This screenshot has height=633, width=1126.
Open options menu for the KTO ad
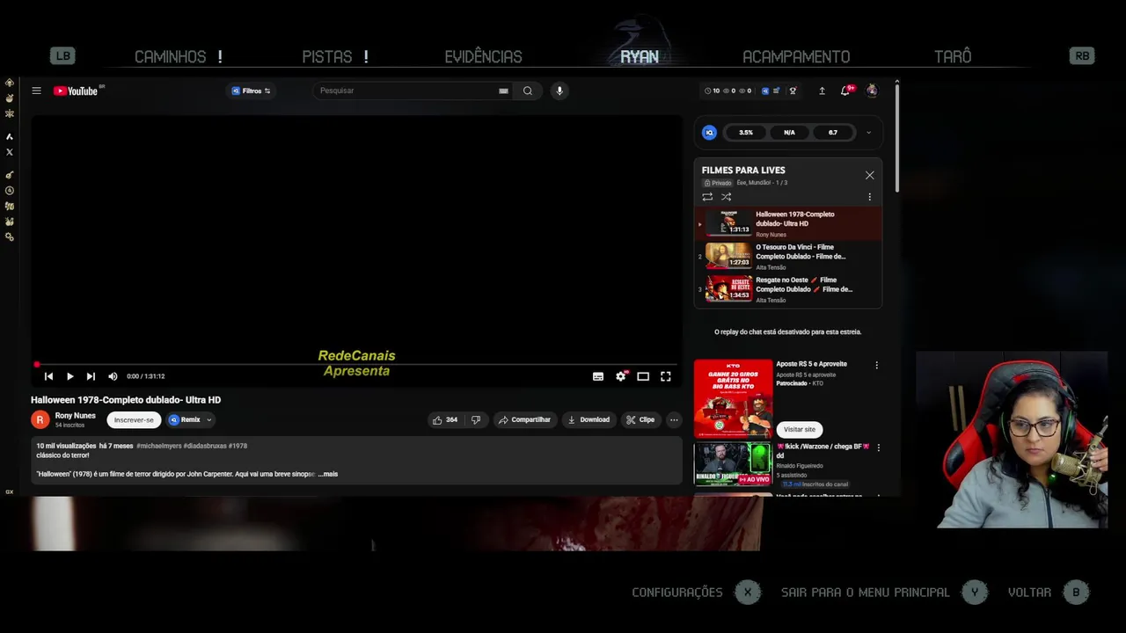(876, 365)
